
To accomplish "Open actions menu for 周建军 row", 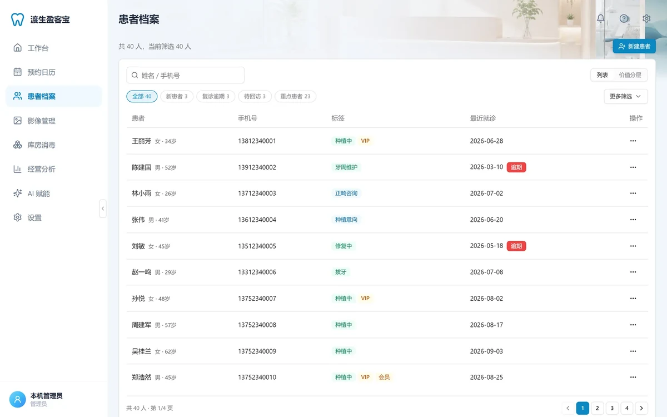I will (x=633, y=325).
